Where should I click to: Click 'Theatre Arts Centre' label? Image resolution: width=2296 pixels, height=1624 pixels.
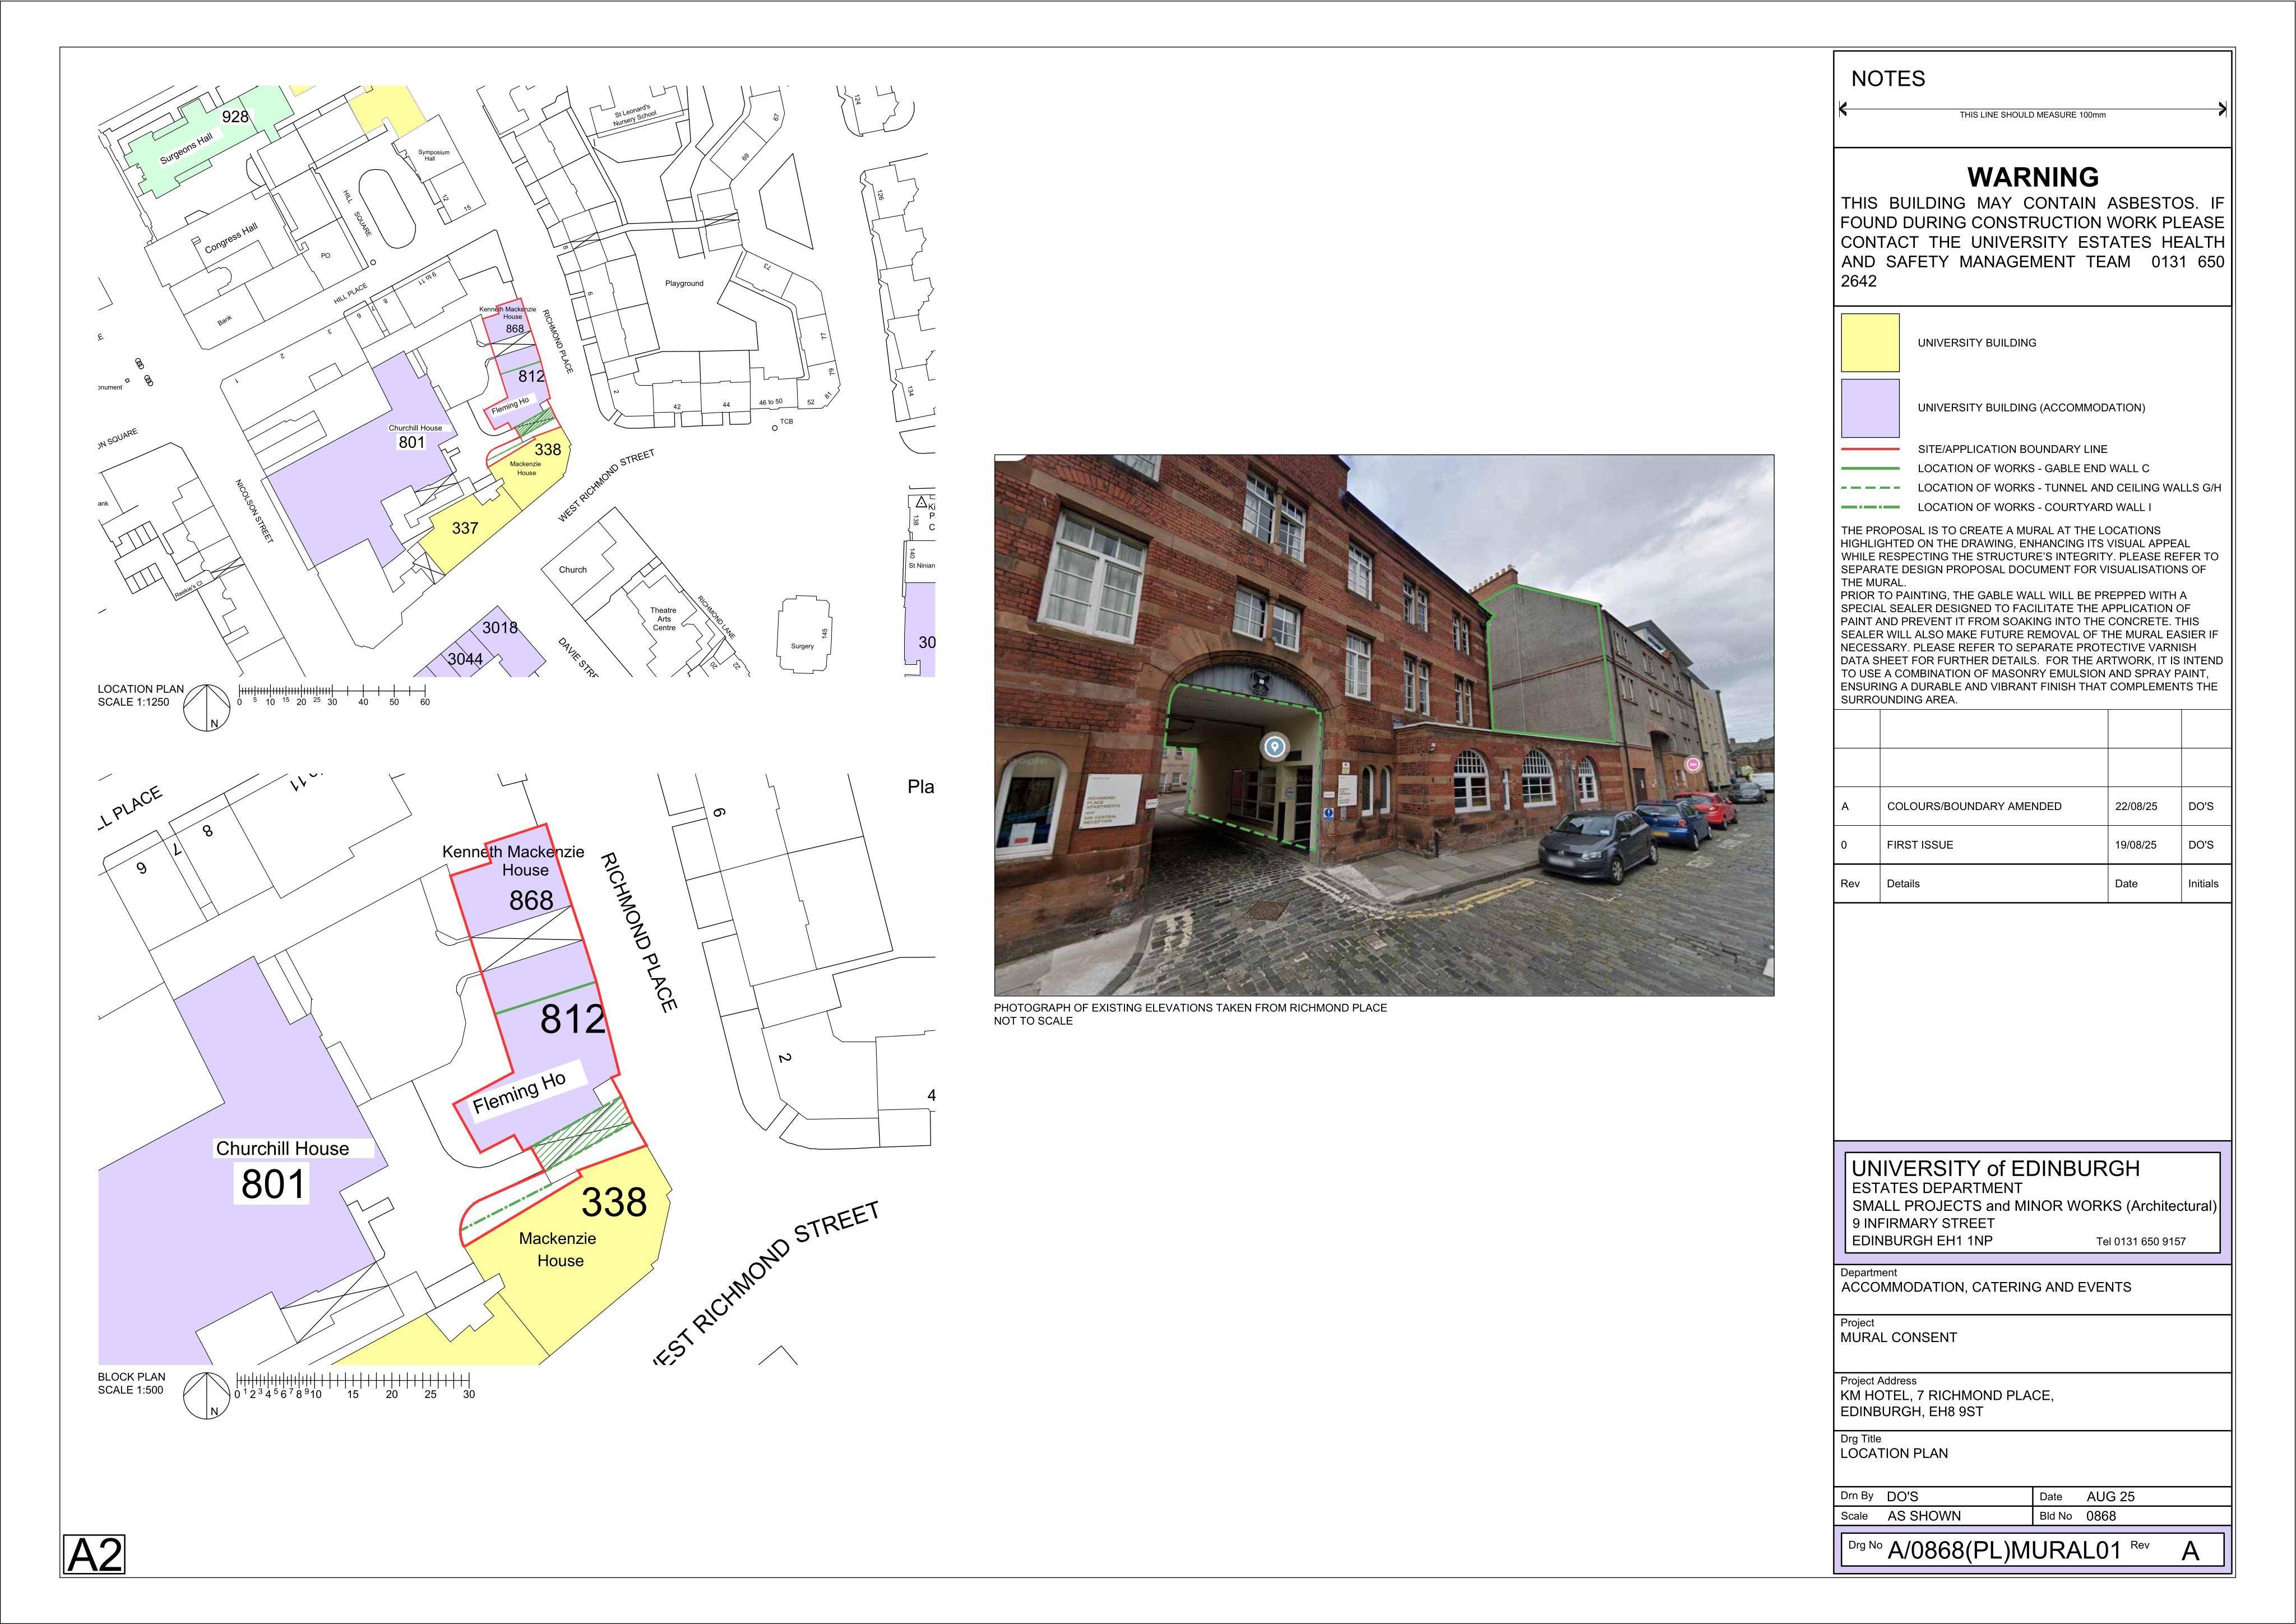point(664,619)
